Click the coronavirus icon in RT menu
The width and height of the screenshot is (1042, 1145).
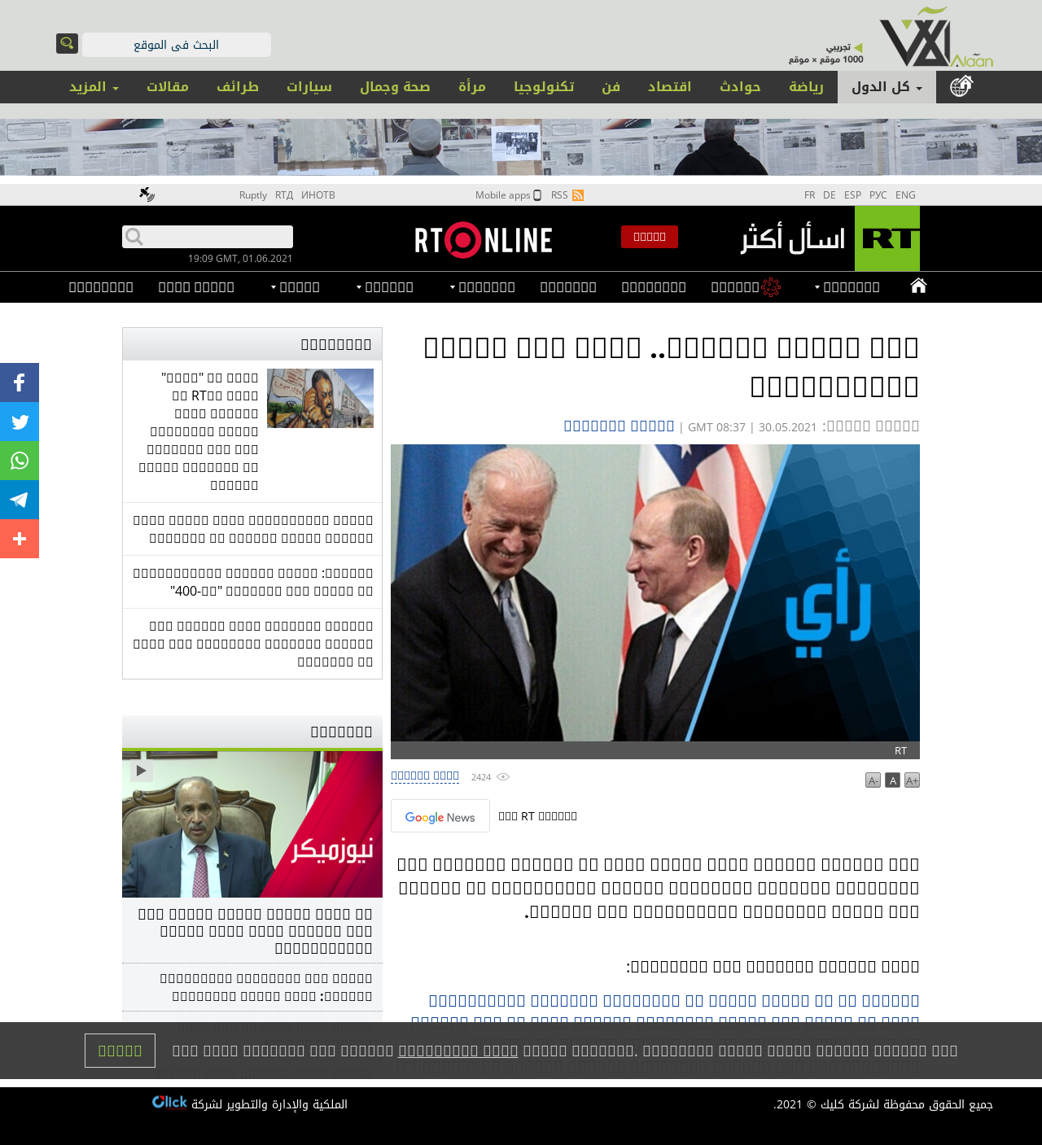(x=771, y=287)
